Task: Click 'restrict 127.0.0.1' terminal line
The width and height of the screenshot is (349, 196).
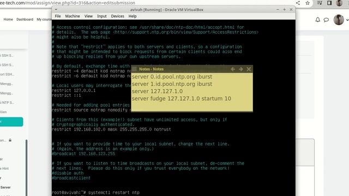Action: coord(74,90)
